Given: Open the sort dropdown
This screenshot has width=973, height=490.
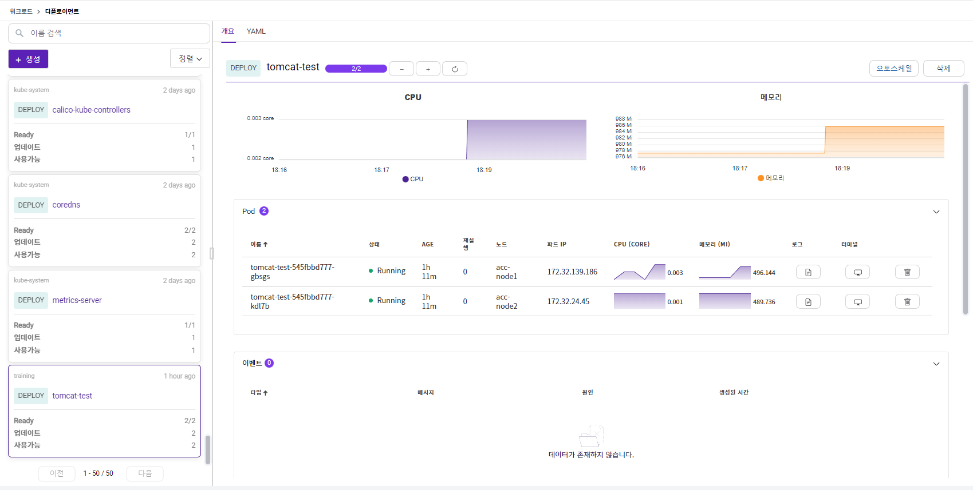Looking at the screenshot, I should [x=190, y=58].
